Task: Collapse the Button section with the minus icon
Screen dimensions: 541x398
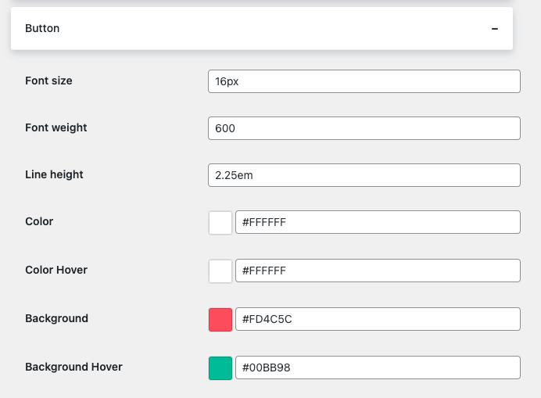Action: [494, 29]
